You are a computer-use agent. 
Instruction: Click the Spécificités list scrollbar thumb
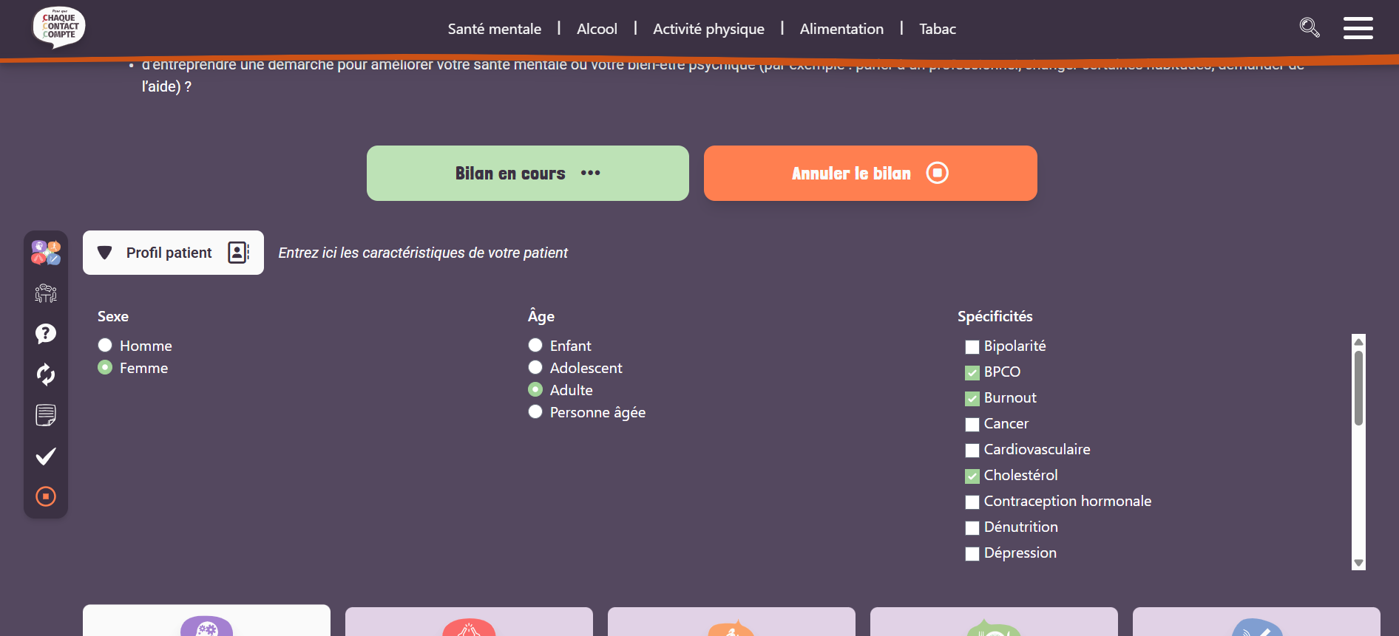[1358, 388]
